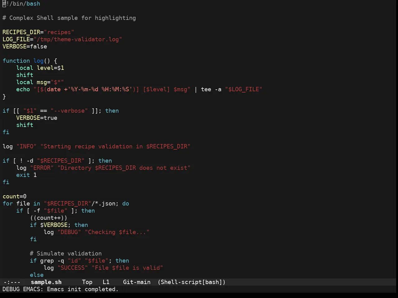Click the -:--- buffer status flags in mode line
The width and height of the screenshot is (398, 298).
pos(12,282)
